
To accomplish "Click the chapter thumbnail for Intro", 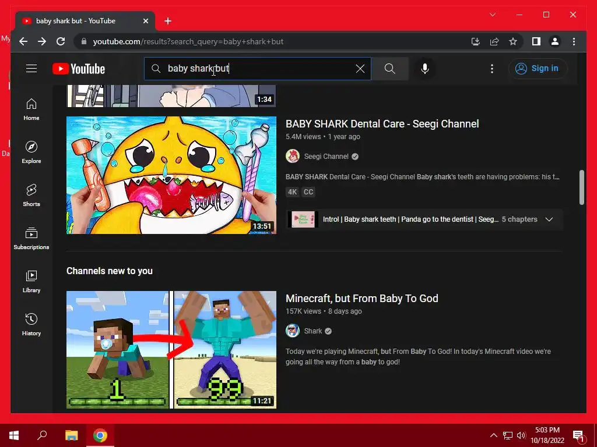I will [303, 219].
